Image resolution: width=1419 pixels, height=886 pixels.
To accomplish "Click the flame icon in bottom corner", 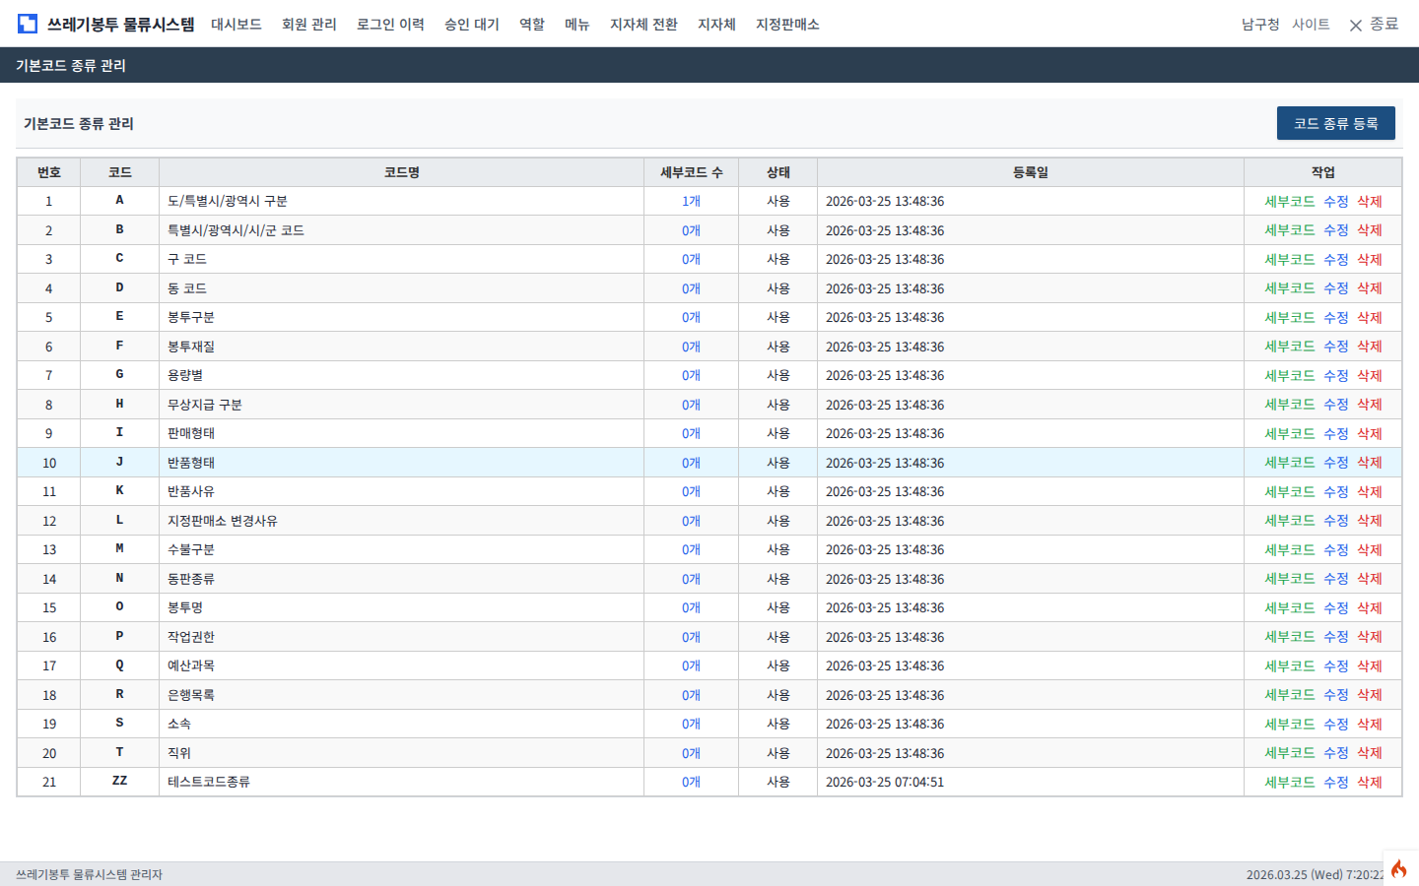I will (1399, 868).
